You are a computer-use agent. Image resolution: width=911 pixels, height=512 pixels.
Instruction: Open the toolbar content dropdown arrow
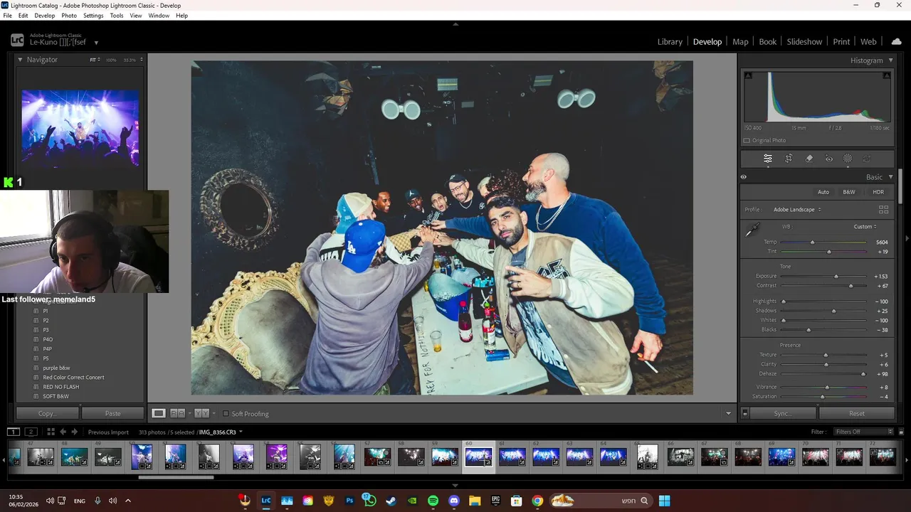728,413
